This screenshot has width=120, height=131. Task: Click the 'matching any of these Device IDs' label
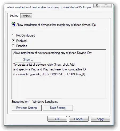click(x=53, y=53)
